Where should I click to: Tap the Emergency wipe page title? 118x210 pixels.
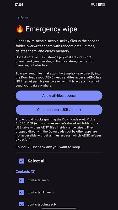click(x=51, y=29)
